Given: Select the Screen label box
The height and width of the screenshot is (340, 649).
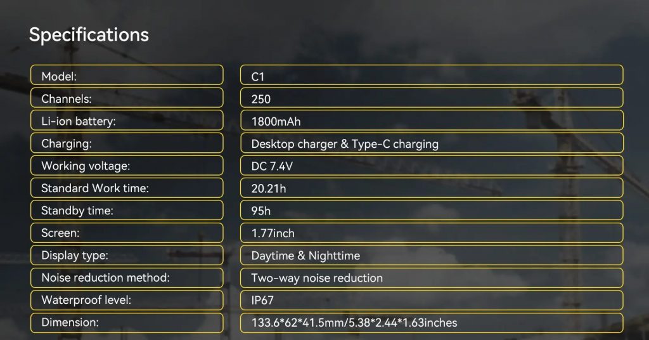Looking at the screenshot, I should tap(127, 232).
